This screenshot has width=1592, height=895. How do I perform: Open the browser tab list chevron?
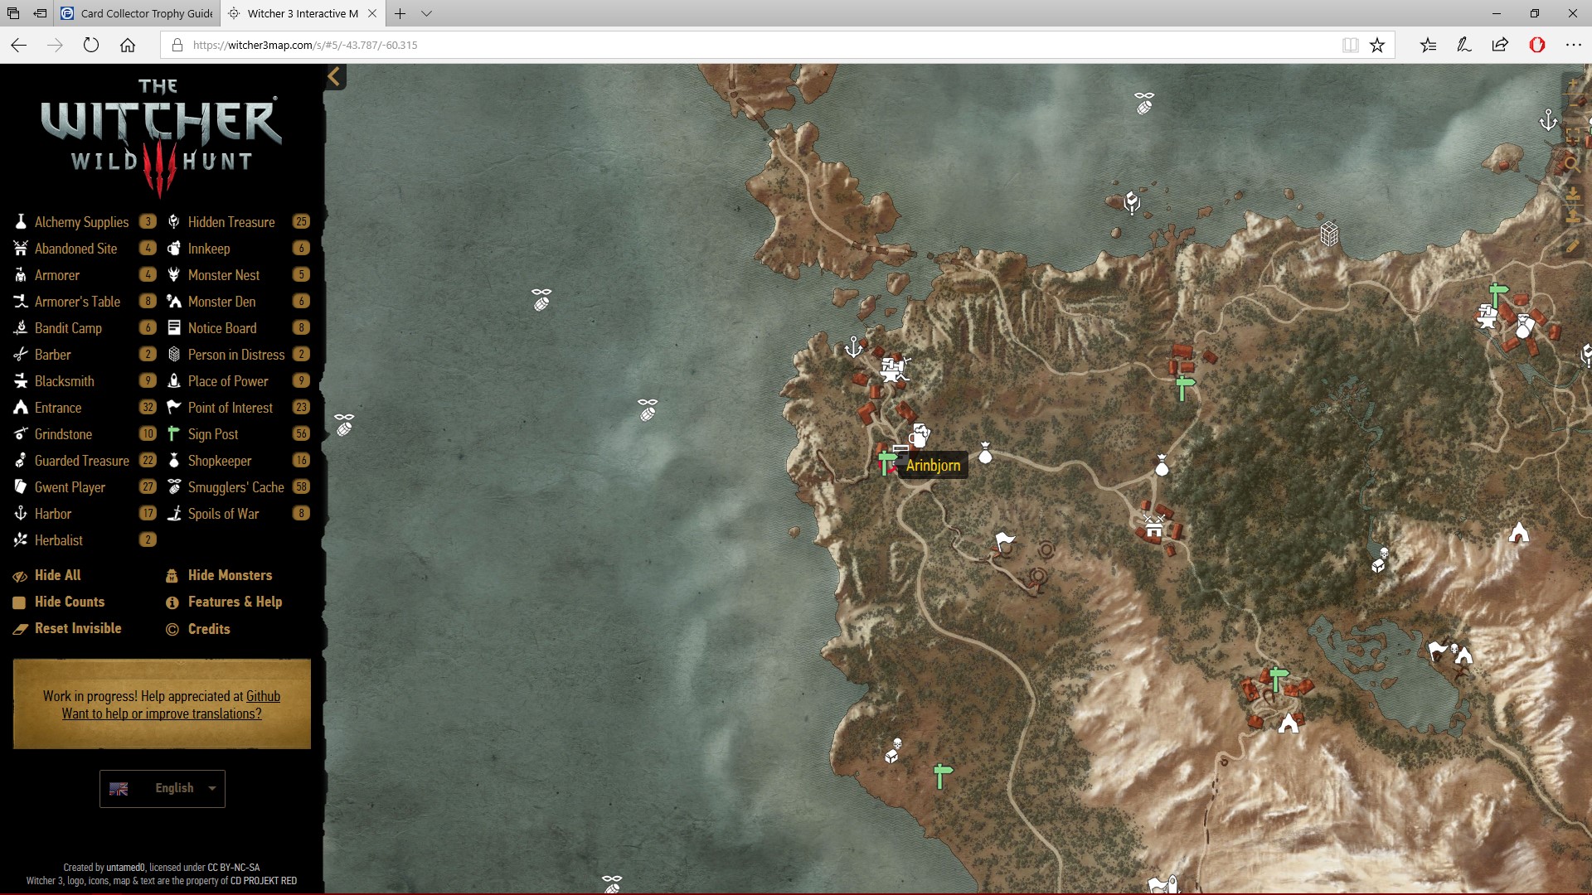pos(426,13)
